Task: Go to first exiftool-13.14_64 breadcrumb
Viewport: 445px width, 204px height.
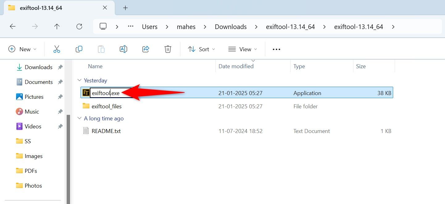Action: [x=290, y=27]
